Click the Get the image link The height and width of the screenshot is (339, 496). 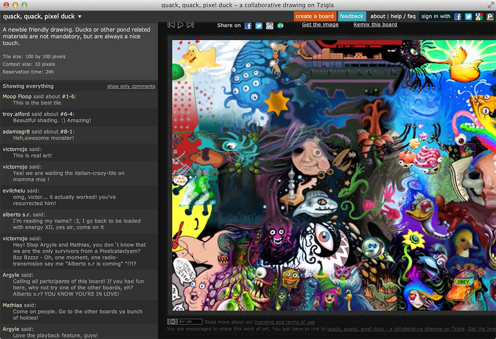coord(320,24)
